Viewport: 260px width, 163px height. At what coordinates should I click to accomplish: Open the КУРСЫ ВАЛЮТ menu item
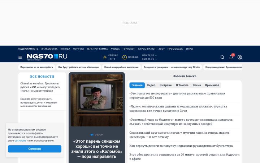147,49
